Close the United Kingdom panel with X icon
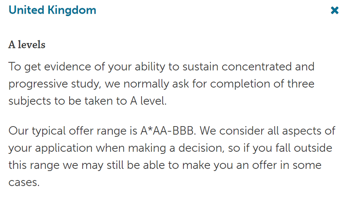 tap(334, 10)
